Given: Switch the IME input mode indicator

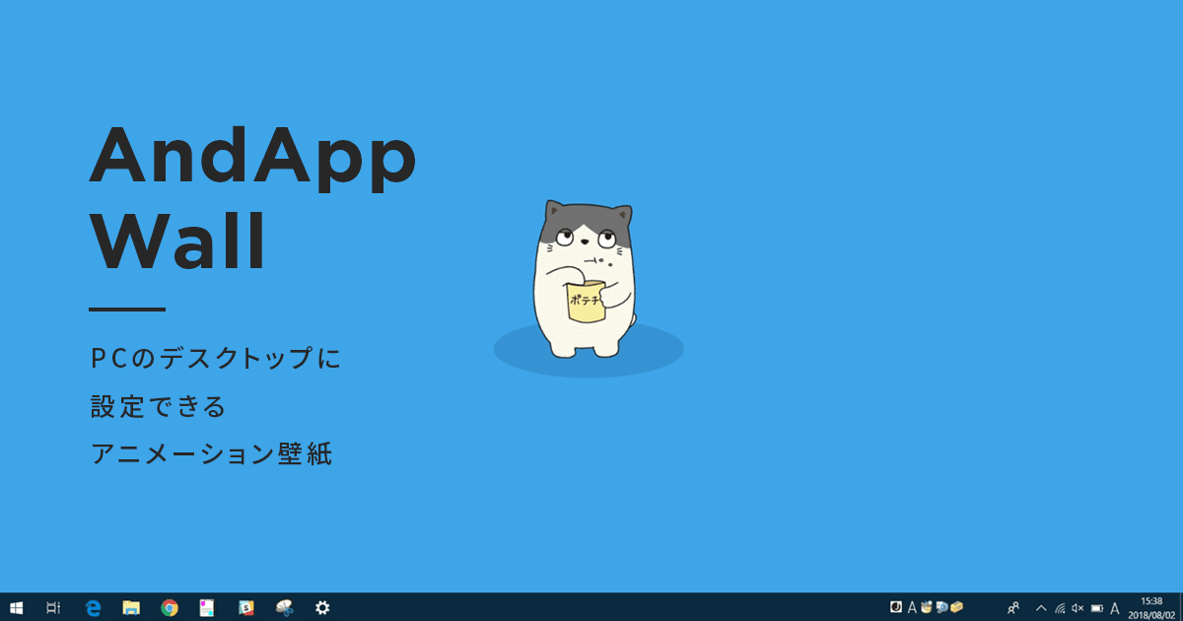Looking at the screenshot, I should click(1114, 607).
